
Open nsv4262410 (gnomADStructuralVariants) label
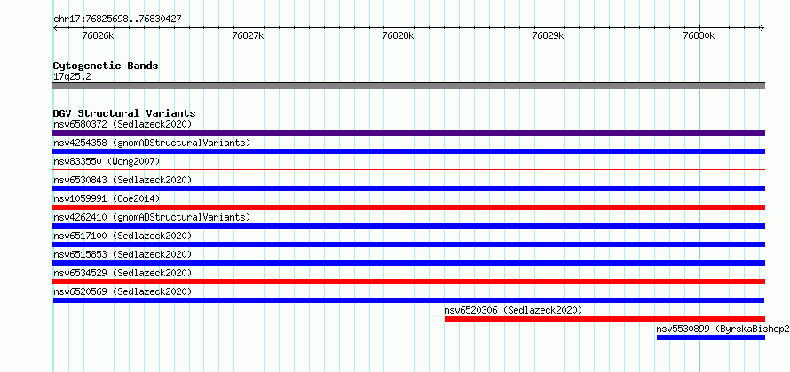coord(152,217)
